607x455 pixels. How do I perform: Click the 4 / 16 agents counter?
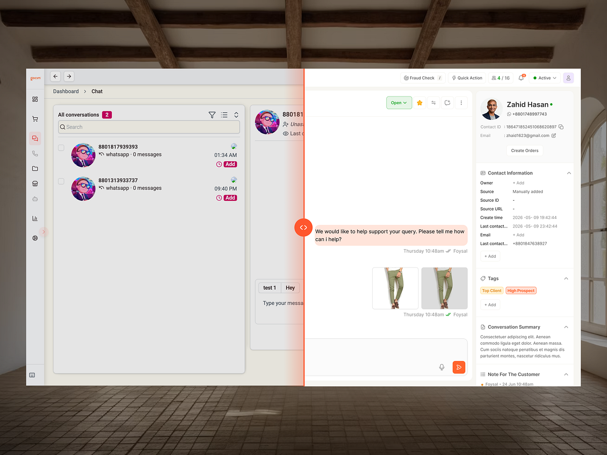(500, 78)
